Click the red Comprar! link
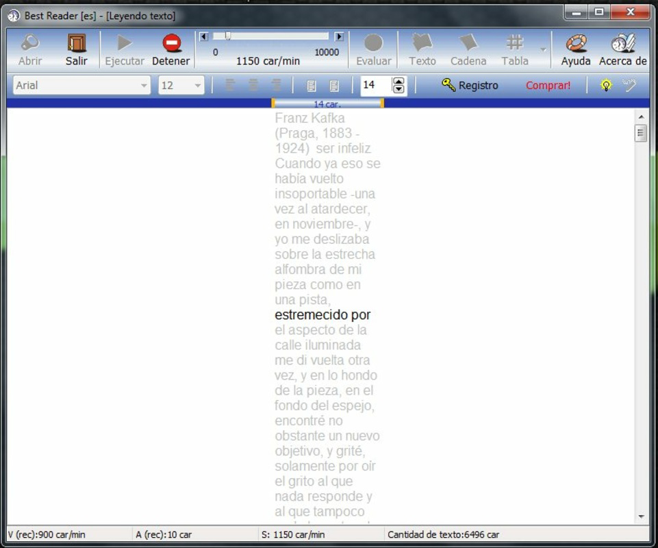 548,85
